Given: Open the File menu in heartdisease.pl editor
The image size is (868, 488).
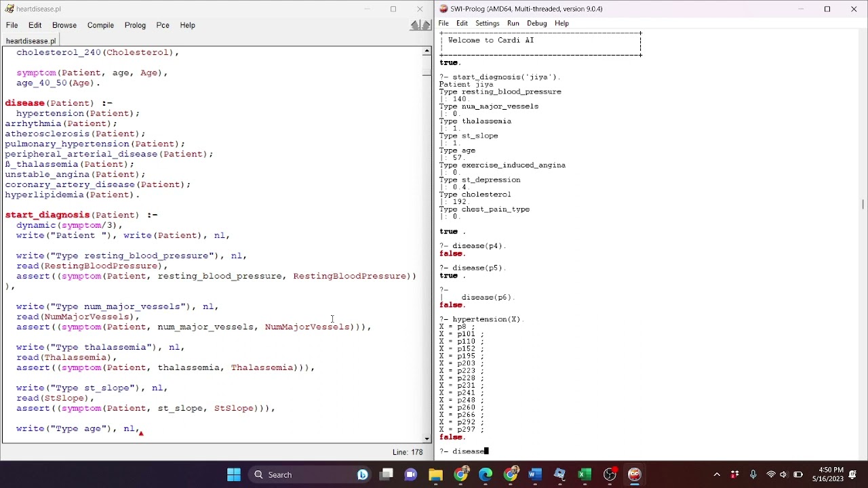Looking at the screenshot, I should click(x=12, y=25).
